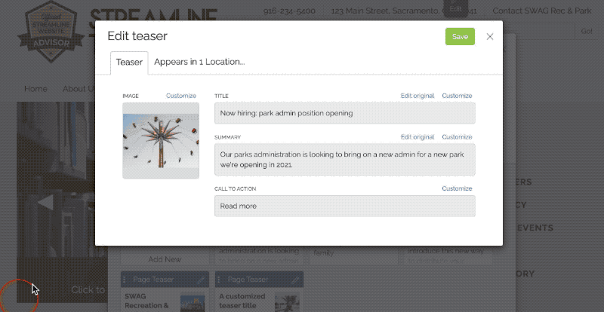Screen dimensions: 604x312
Task: Click Add New in background teaser list
Action: (165, 259)
